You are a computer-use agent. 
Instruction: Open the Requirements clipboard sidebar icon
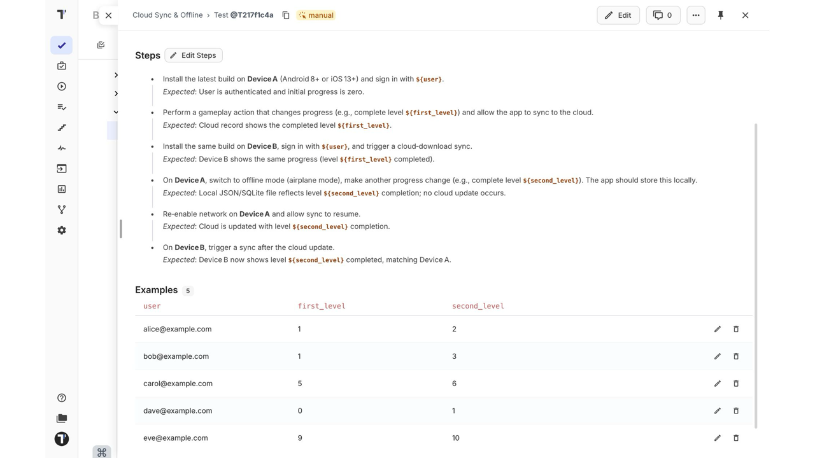coord(62,66)
